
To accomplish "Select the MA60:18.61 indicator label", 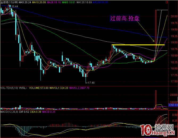I will [x=69, y=2].
